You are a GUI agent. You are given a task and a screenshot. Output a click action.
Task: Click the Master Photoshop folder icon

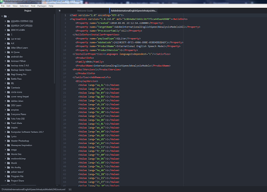pos(8,141)
